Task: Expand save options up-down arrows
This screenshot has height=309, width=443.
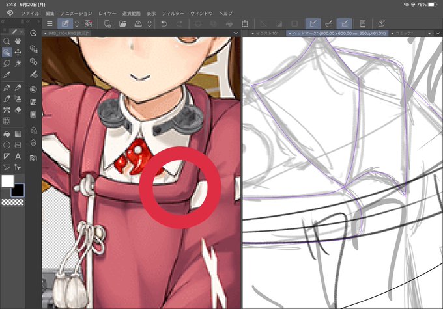Action: tap(150, 24)
